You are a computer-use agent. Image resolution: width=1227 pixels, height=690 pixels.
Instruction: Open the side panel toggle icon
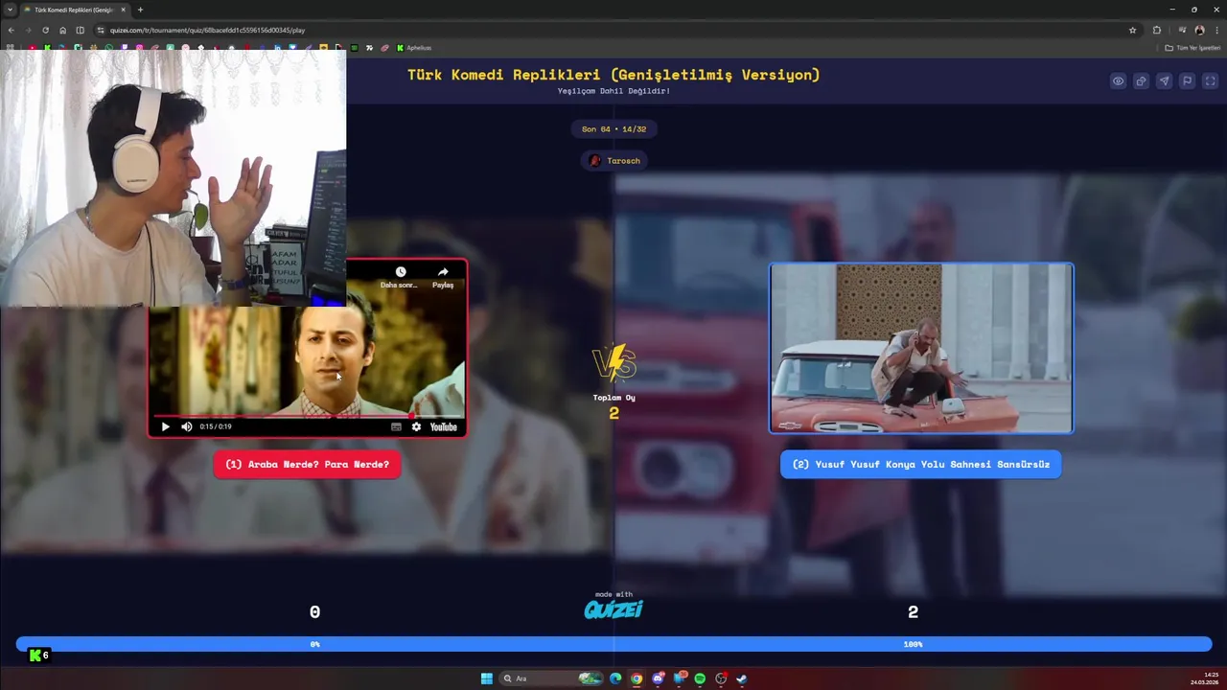(x=81, y=30)
